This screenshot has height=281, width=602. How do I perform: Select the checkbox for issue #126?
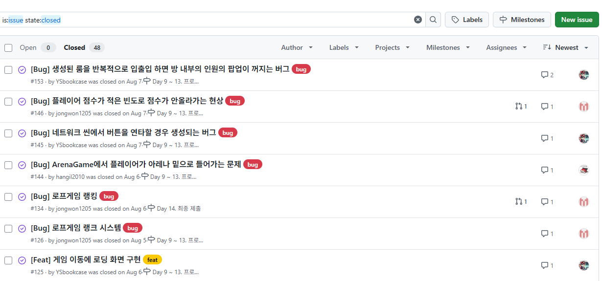8,228
